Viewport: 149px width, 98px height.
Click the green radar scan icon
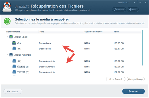[7, 21]
